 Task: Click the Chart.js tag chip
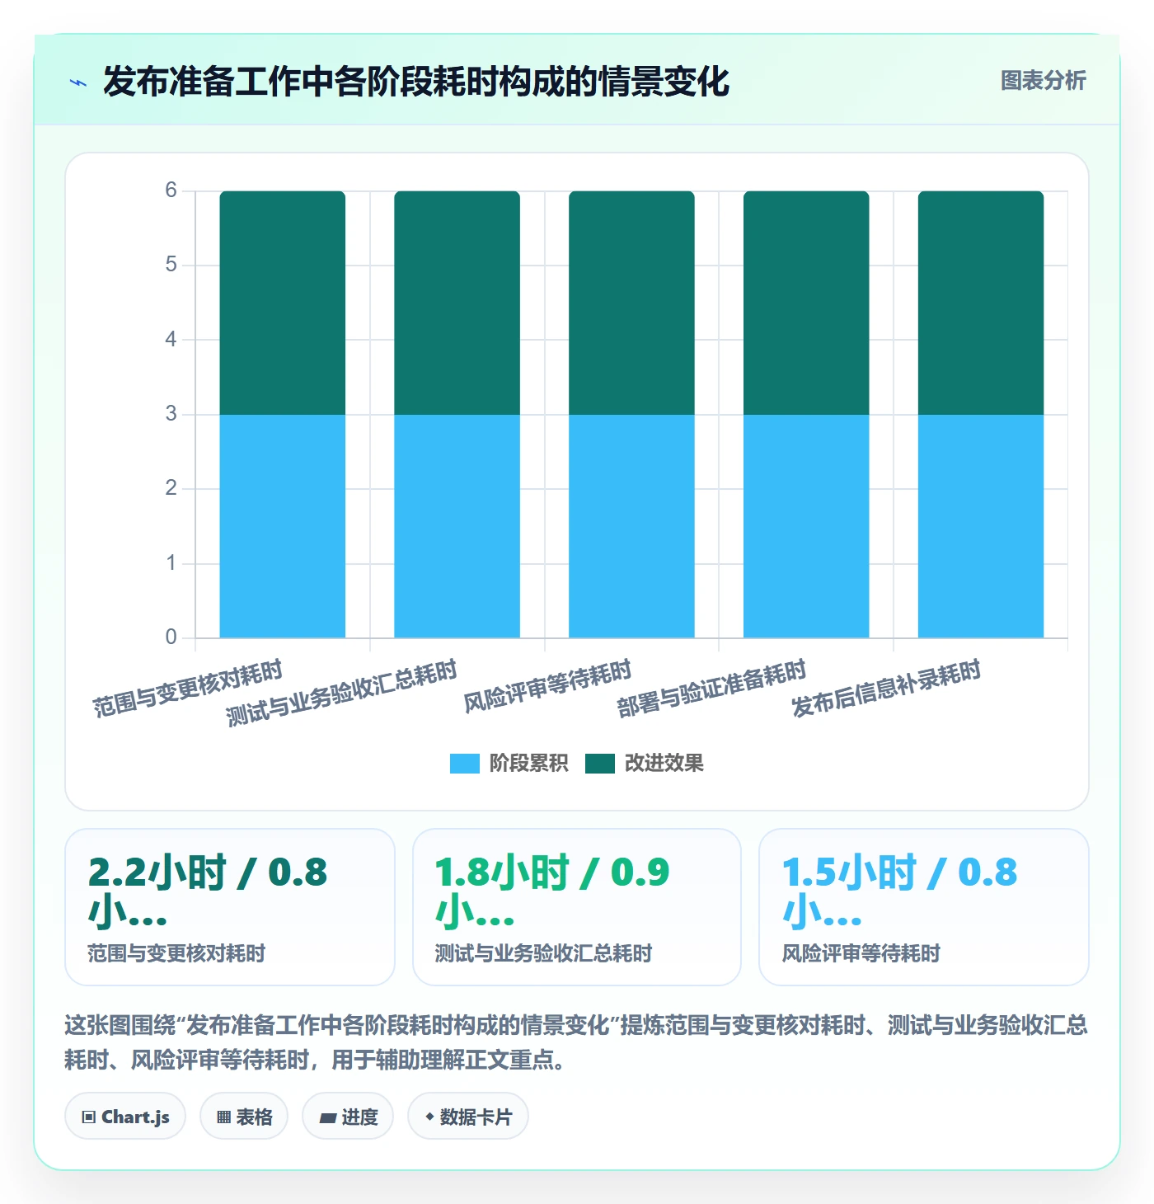(125, 1117)
